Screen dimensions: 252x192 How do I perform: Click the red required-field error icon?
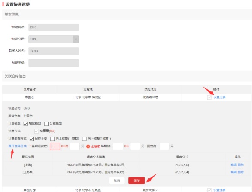[88, 146]
